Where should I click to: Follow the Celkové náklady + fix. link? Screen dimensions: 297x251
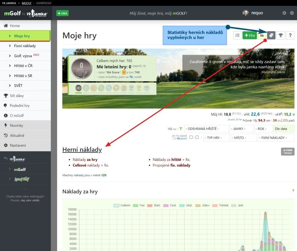(91, 165)
